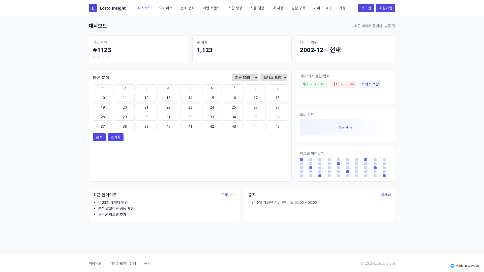Switch to the 조합 생성 page
484x272 pixels.
point(235,8)
